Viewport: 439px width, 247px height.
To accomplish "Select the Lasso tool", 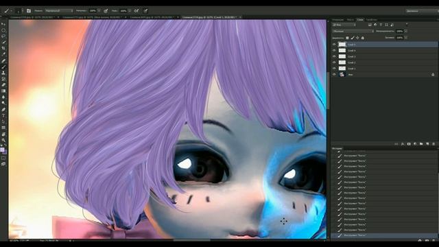I will [3, 36].
